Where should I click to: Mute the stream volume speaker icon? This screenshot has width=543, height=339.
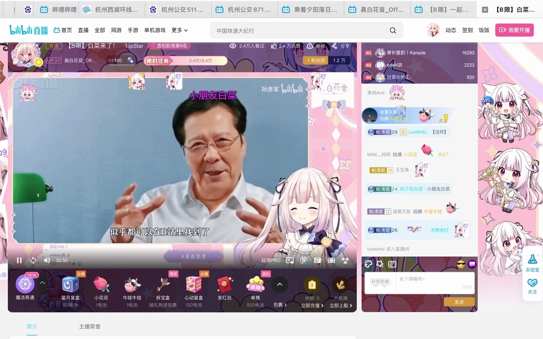[x=47, y=260]
